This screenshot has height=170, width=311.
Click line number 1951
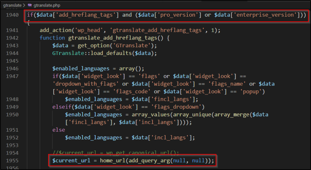pos(12,130)
